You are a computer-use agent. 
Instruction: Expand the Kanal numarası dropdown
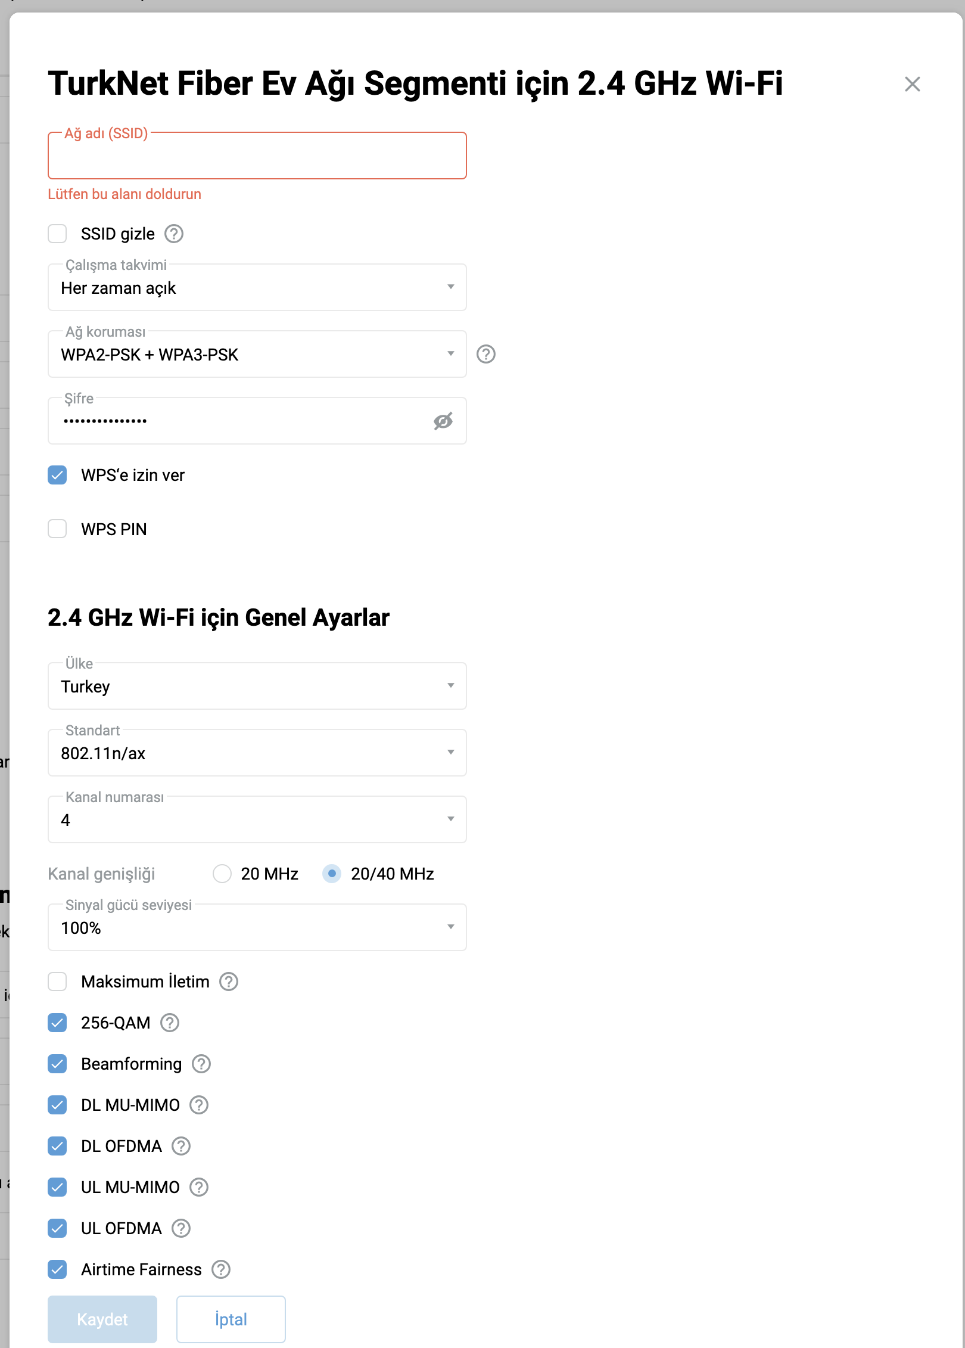pyautogui.click(x=257, y=819)
